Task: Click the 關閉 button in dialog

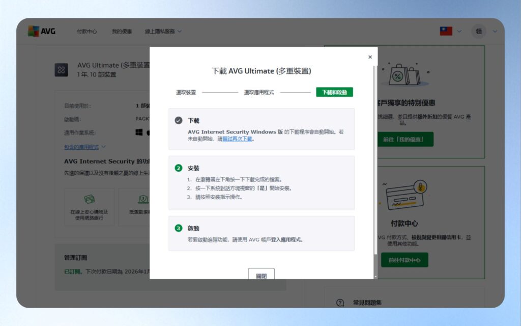Action: click(261, 274)
